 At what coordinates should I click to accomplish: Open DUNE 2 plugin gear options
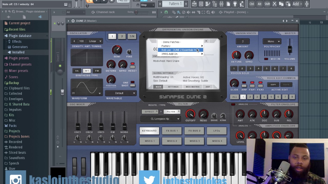pos(73,21)
